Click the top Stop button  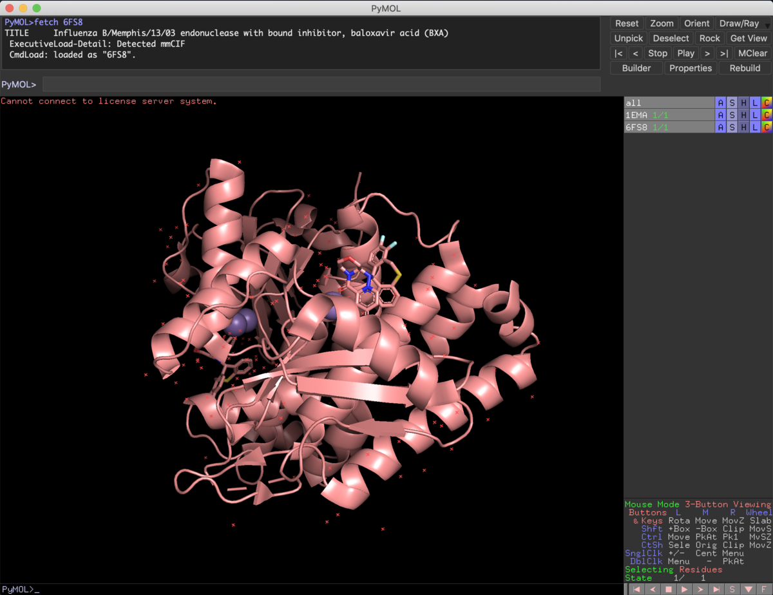(x=658, y=53)
